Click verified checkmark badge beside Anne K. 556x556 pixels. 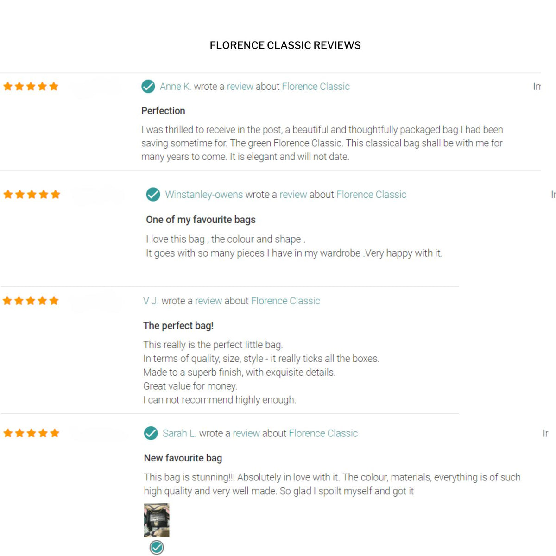click(x=148, y=86)
